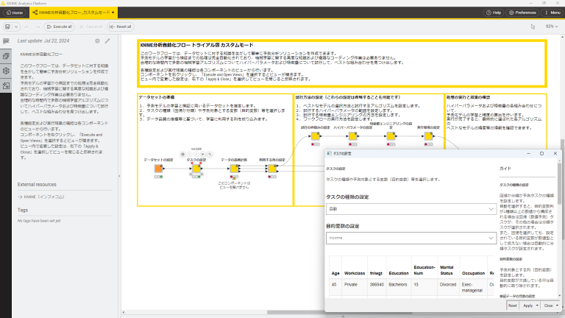This screenshot has height=318, width=565.
Task: Select the 試行の枠組みの設定 component node
Action: click(x=316, y=136)
